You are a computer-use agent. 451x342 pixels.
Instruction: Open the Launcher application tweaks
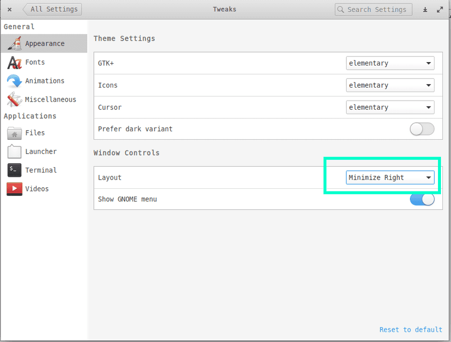44,151
